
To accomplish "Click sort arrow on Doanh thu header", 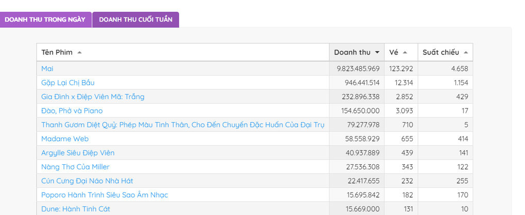I will pos(377,52).
